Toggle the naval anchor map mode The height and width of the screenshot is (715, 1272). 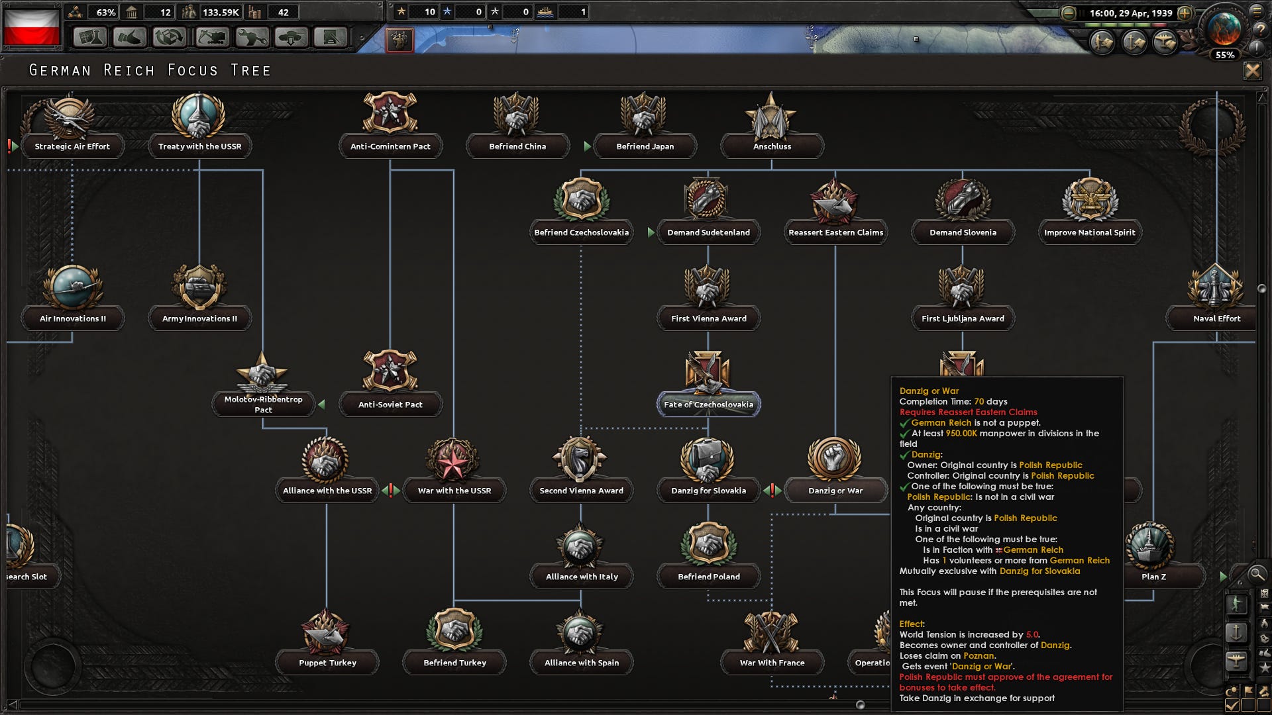pos(1236,632)
